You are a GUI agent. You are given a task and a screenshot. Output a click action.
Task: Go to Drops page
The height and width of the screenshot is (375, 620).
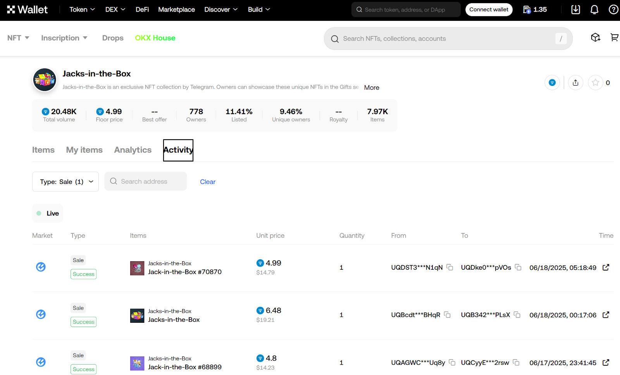(113, 38)
